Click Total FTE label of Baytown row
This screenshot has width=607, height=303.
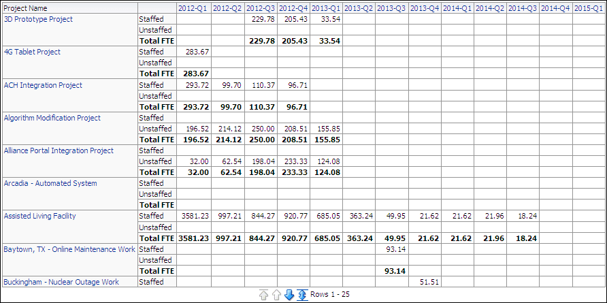pos(157,270)
